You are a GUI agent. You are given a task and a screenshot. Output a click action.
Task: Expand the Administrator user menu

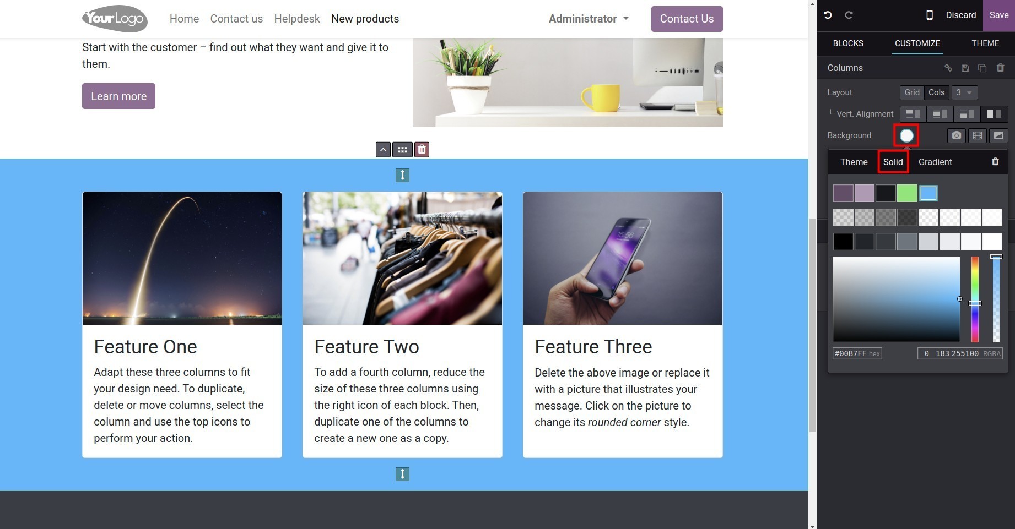pyautogui.click(x=589, y=19)
